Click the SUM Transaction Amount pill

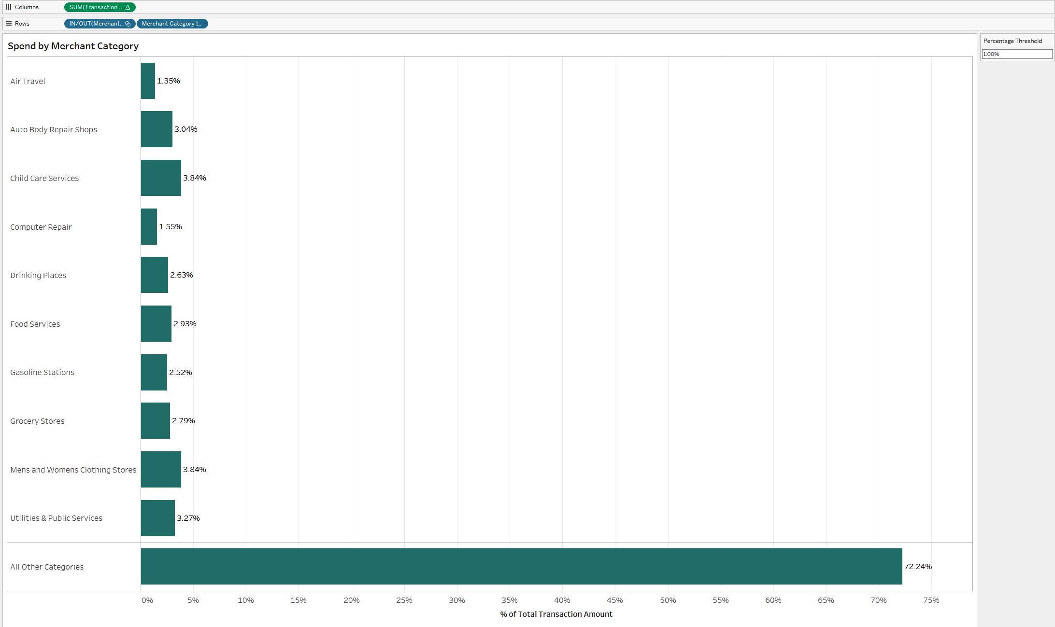point(100,7)
